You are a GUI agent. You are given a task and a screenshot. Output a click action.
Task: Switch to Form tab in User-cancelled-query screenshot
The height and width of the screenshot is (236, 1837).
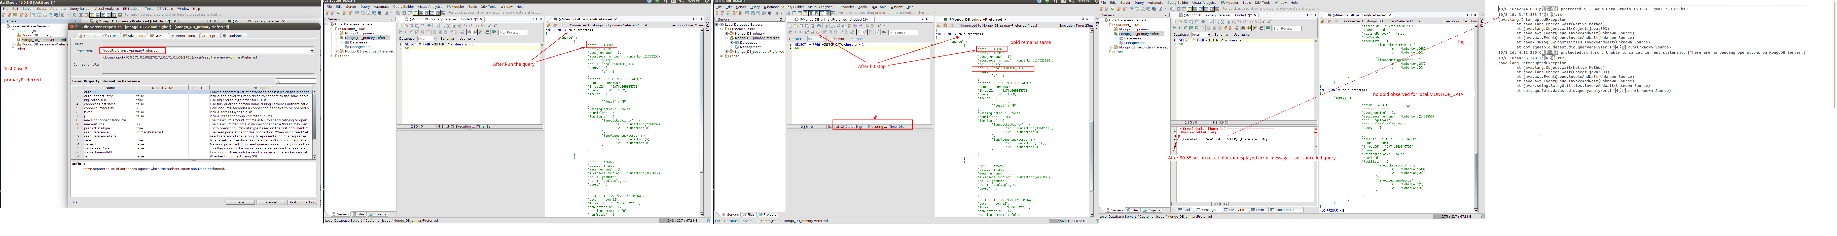pyautogui.click(x=1259, y=210)
